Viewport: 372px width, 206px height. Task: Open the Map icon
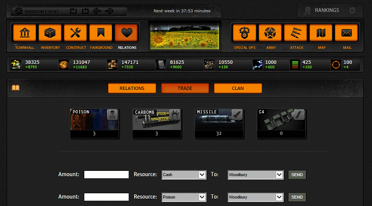tap(321, 32)
